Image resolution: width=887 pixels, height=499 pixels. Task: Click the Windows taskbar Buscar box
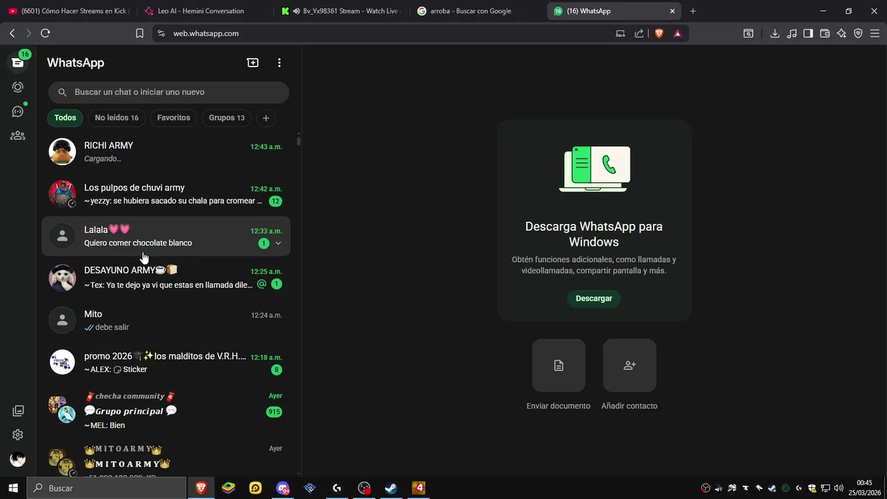pos(107,488)
